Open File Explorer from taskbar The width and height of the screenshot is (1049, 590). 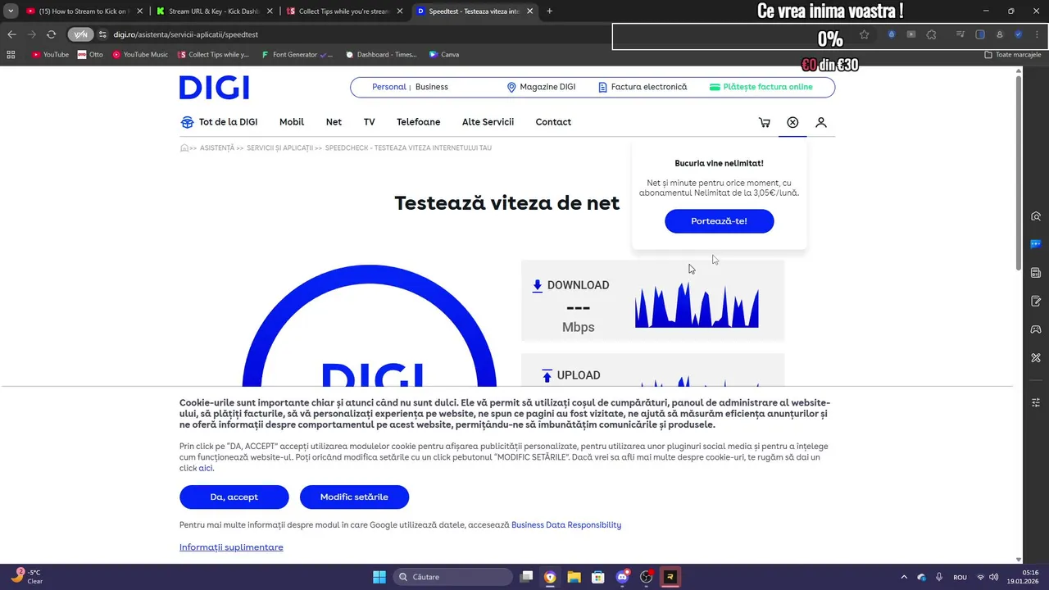click(574, 577)
